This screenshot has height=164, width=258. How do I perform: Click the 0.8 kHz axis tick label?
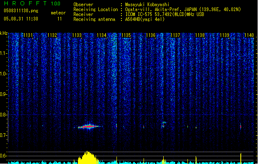pos(3,115)
